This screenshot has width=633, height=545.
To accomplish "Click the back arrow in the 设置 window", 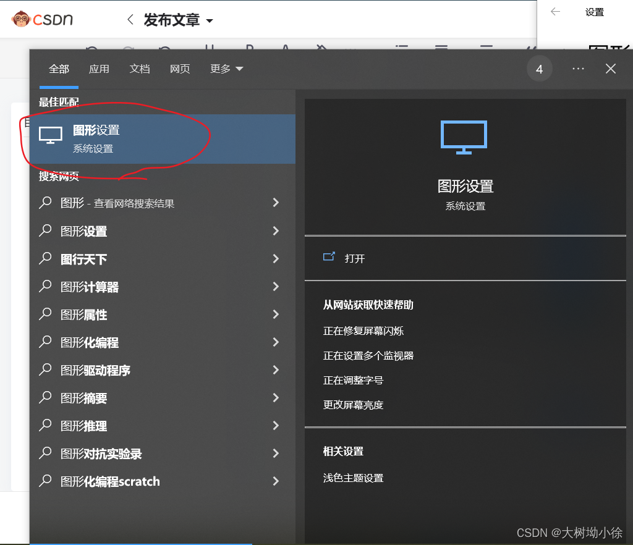I will point(554,11).
